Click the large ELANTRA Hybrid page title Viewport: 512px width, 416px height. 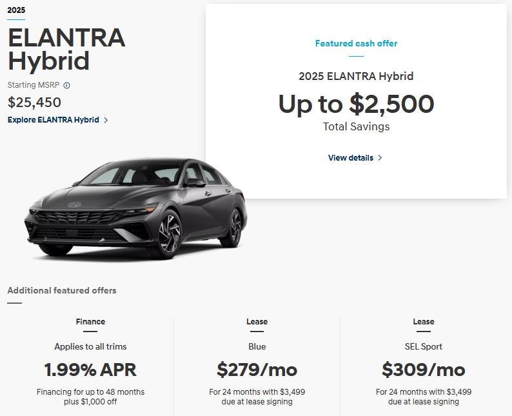tap(66, 49)
